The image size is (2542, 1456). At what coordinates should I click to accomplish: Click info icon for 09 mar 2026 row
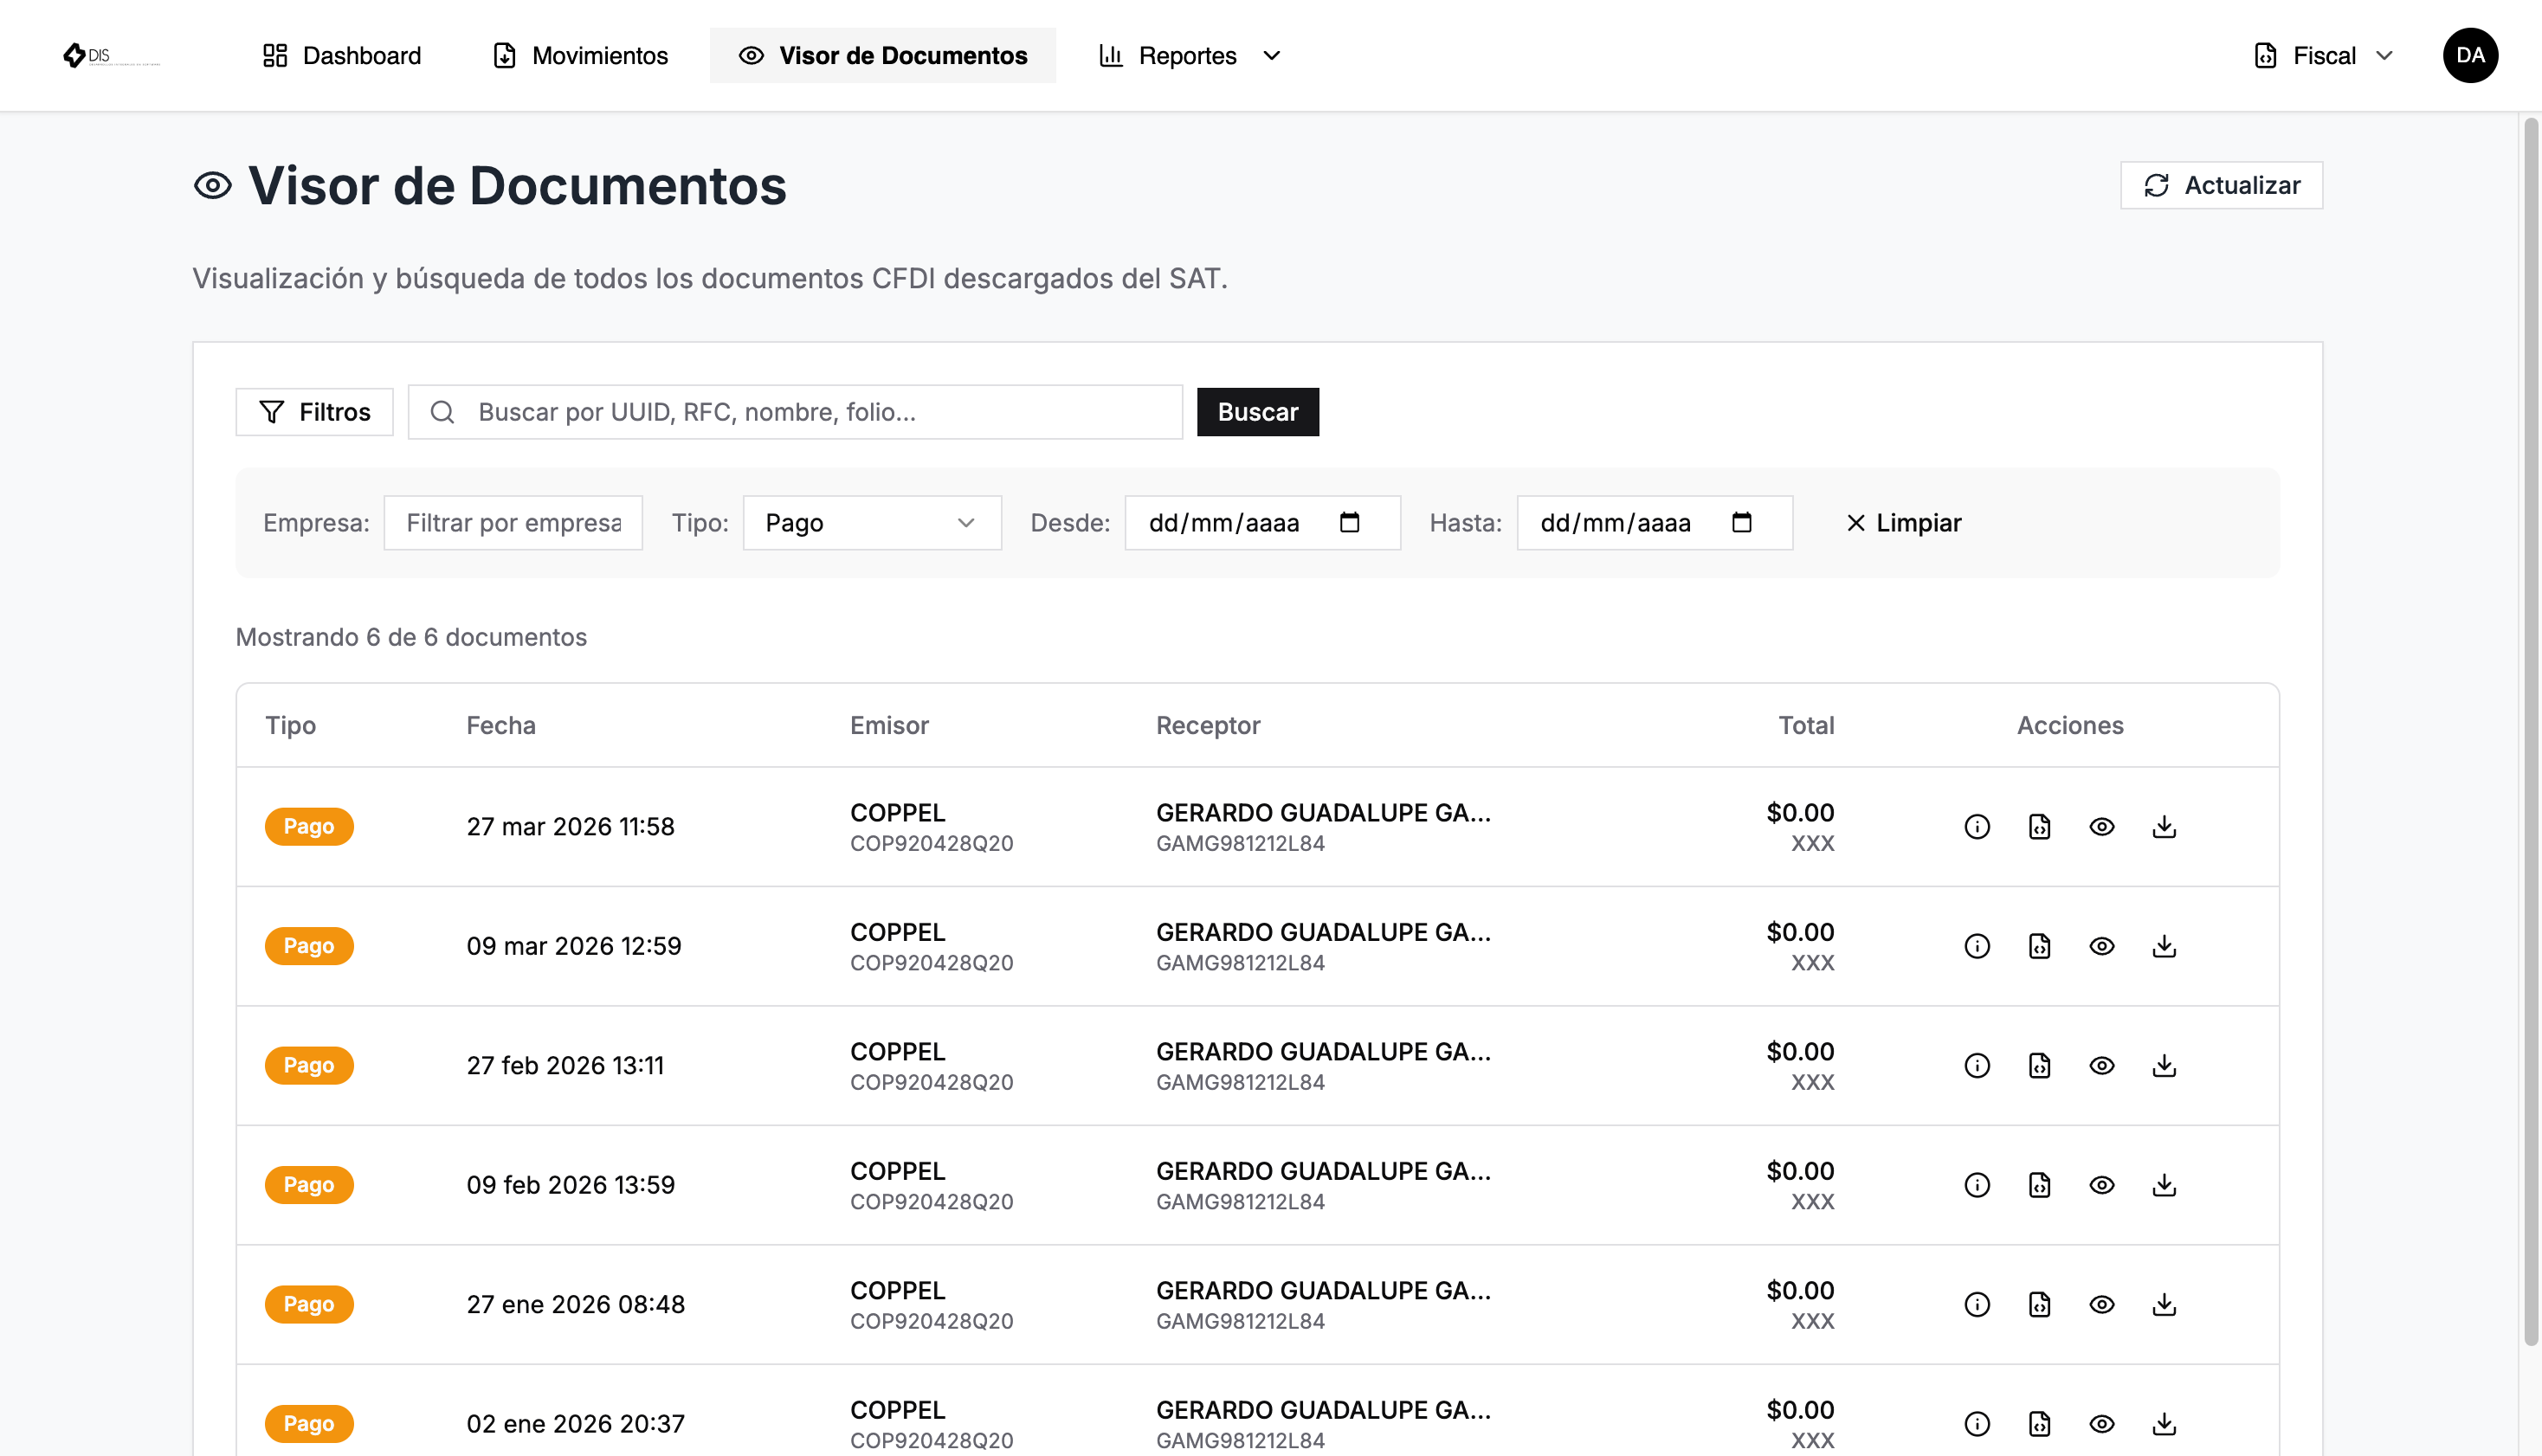pyautogui.click(x=1976, y=946)
